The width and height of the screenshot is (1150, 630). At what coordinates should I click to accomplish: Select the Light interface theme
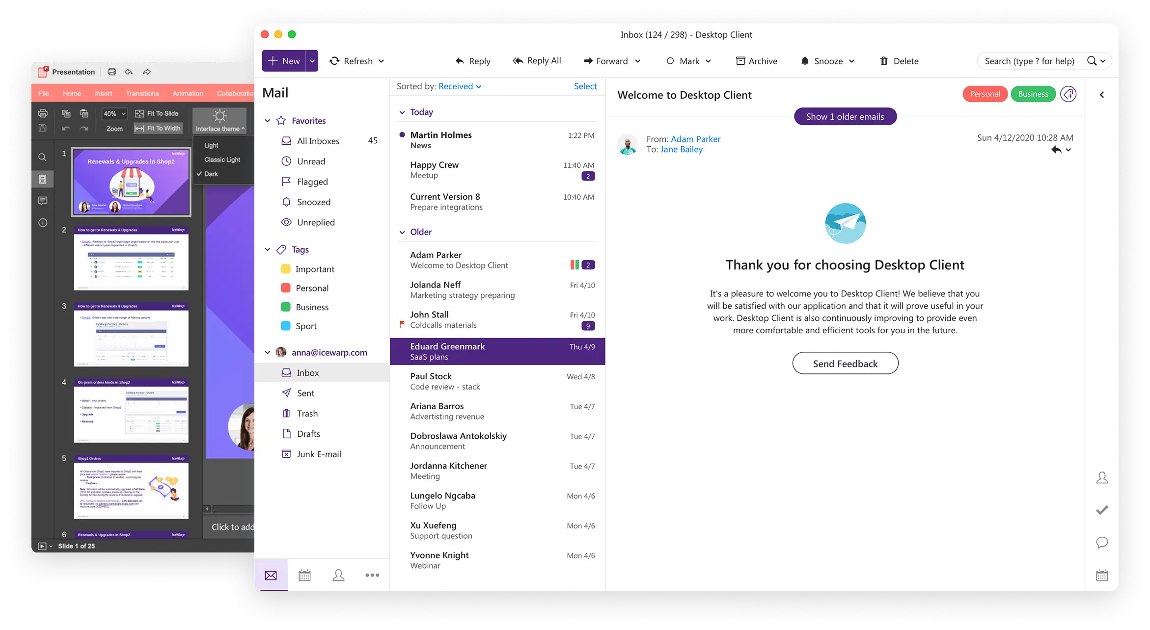(x=211, y=145)
